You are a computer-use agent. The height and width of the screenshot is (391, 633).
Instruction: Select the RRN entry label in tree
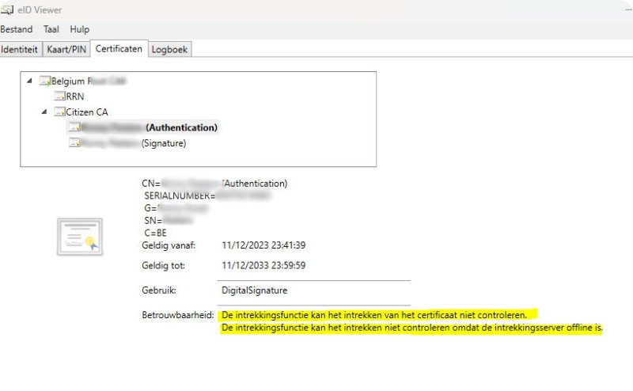75,96
